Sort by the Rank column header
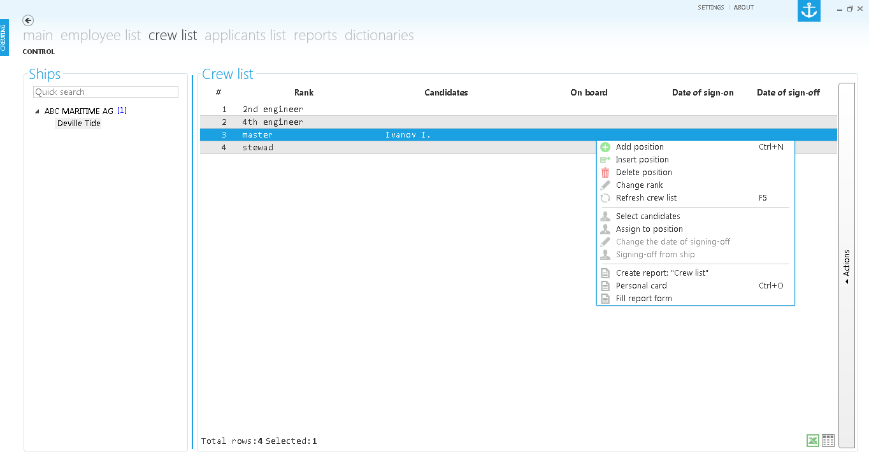Screen dimensions: 869x454 coord(304,93)
